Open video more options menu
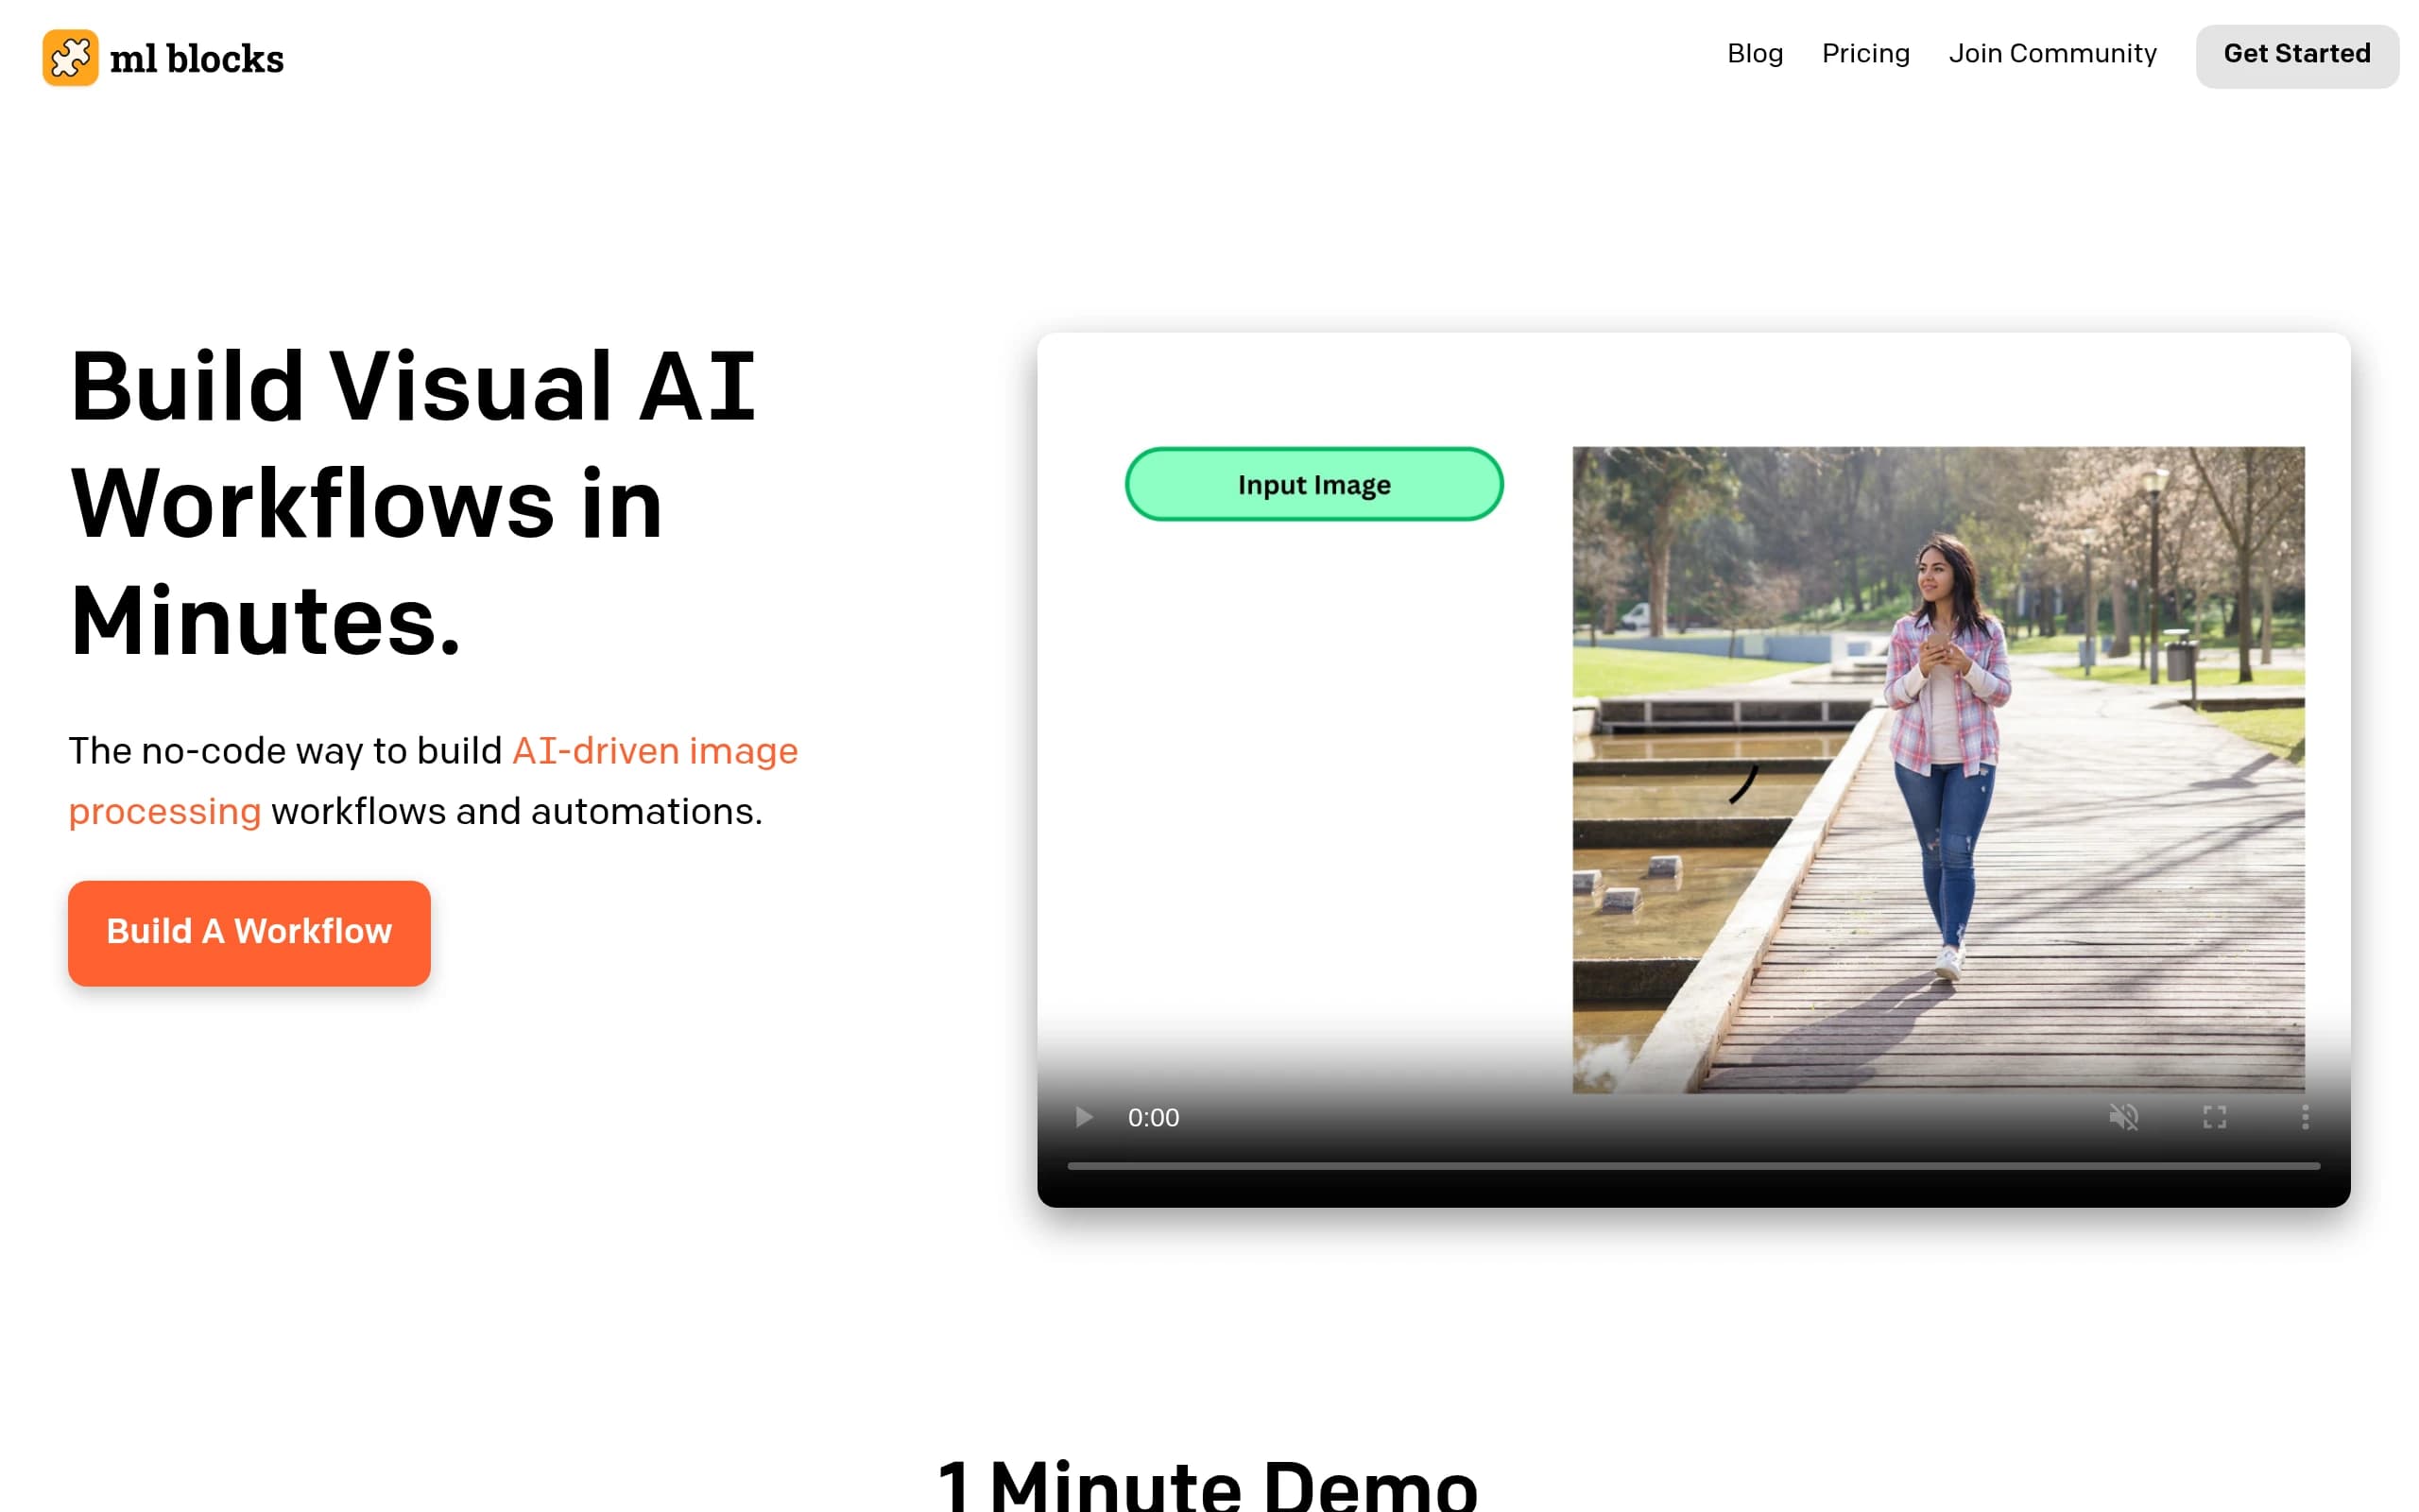Image resolution: width=2419 pixels, height=1512 pixels. click(x=2305, y=1117)
